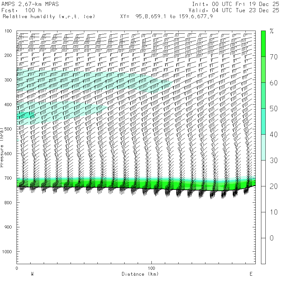Click the turquoise humidity patch near 450 hPa
Screen dimensions: 281x281
(26, 115)
